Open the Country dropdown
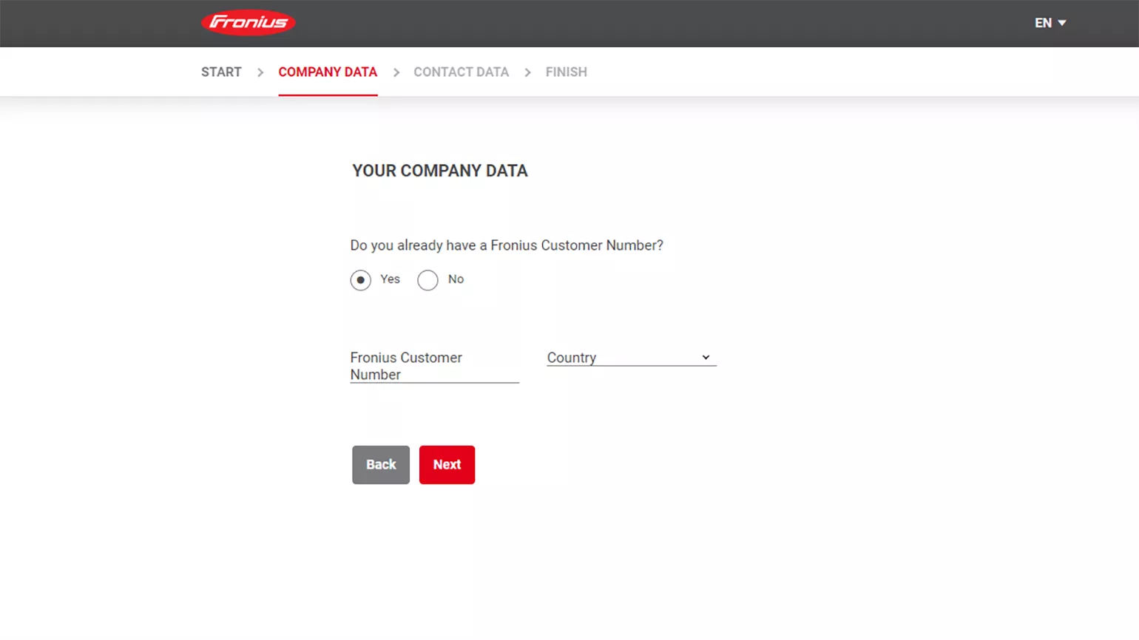Viewport: 1139px width, 640px height. 632,358
